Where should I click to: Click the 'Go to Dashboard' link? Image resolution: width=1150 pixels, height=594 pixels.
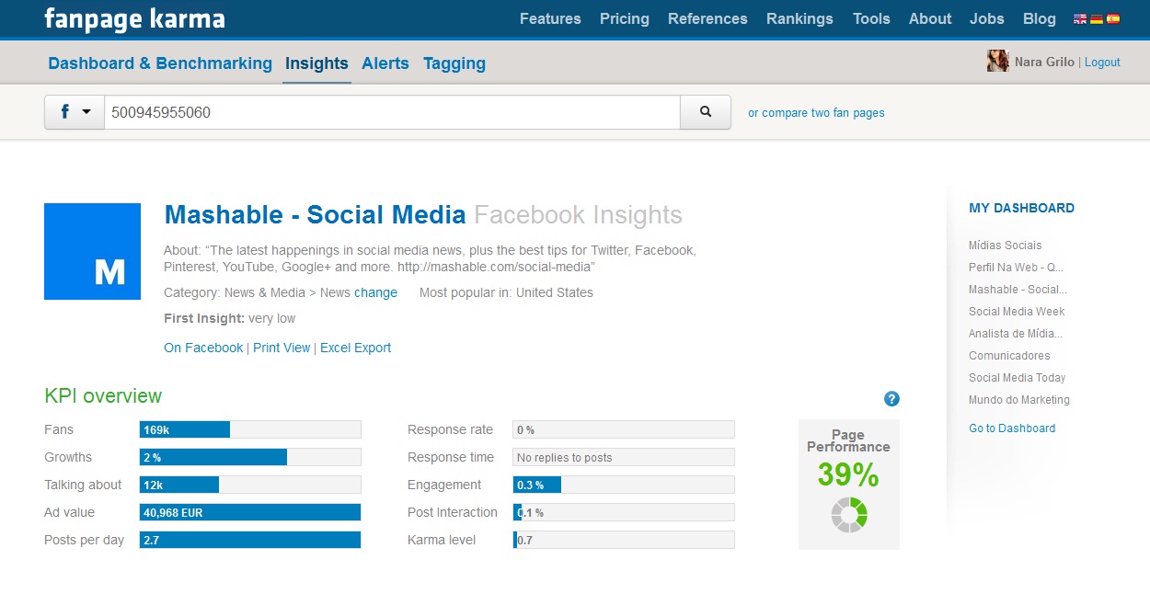pos(1012,428)
